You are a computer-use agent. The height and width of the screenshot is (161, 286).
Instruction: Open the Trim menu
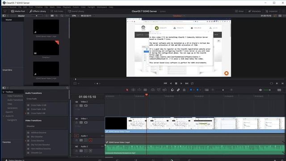[31, 7]
